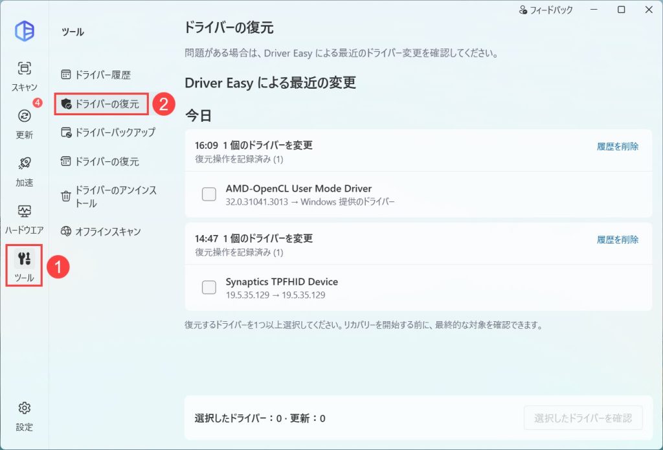
Task: Click the Synaptics TPFHID Device name
Action: coord(282,282)
